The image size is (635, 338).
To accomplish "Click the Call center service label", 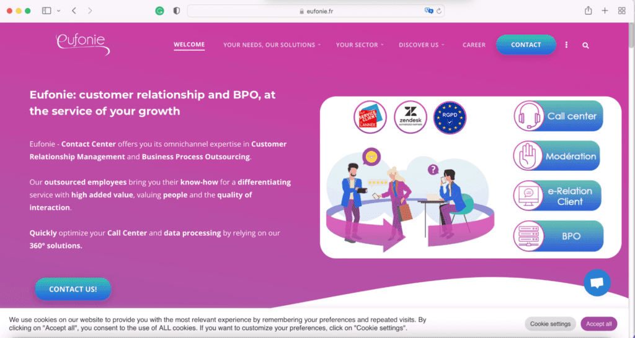I will [572, 116].
